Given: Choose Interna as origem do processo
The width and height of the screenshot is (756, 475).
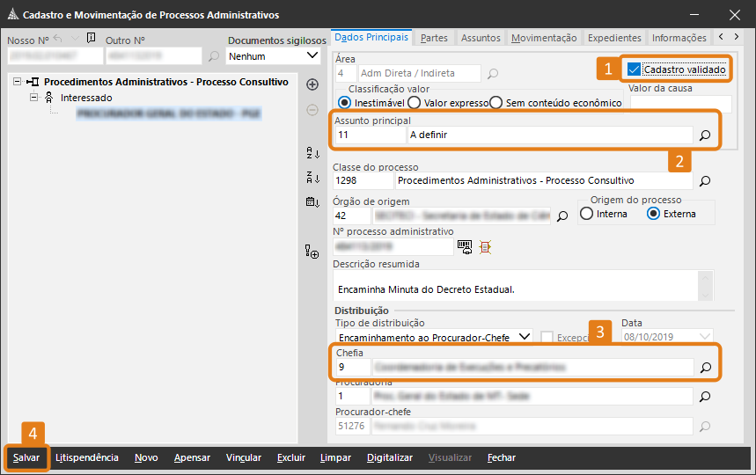Looking at the screenshot, I should (587, 214).
